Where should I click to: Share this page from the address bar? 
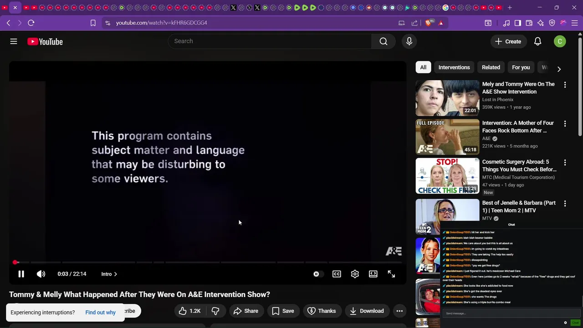tap(414, 23)
